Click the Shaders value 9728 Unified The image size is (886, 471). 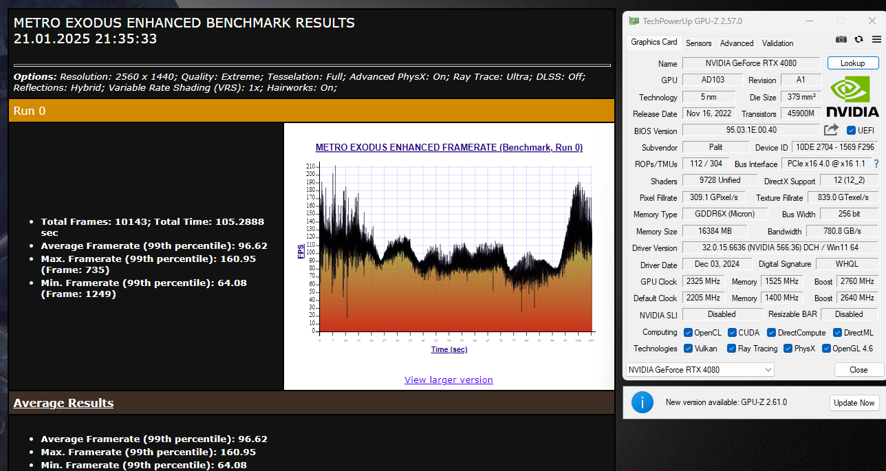point(720,180)
